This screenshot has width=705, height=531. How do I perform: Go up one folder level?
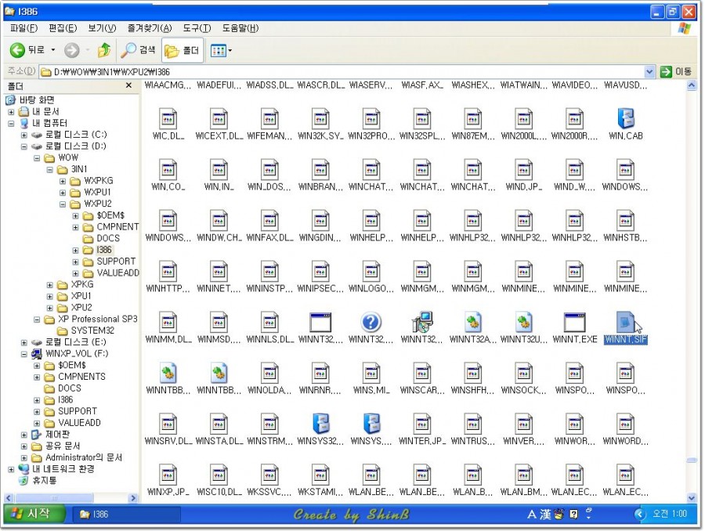(104, 50)
